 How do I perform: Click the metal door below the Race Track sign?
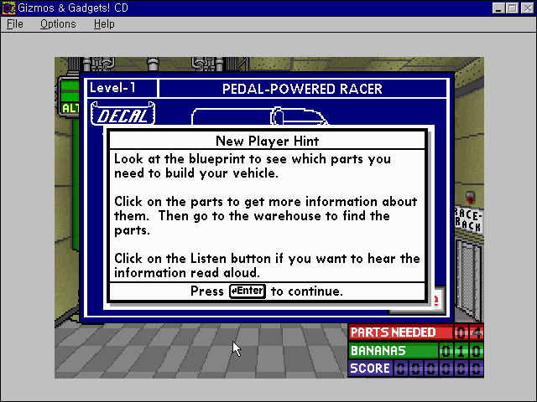tap(469, 281)
